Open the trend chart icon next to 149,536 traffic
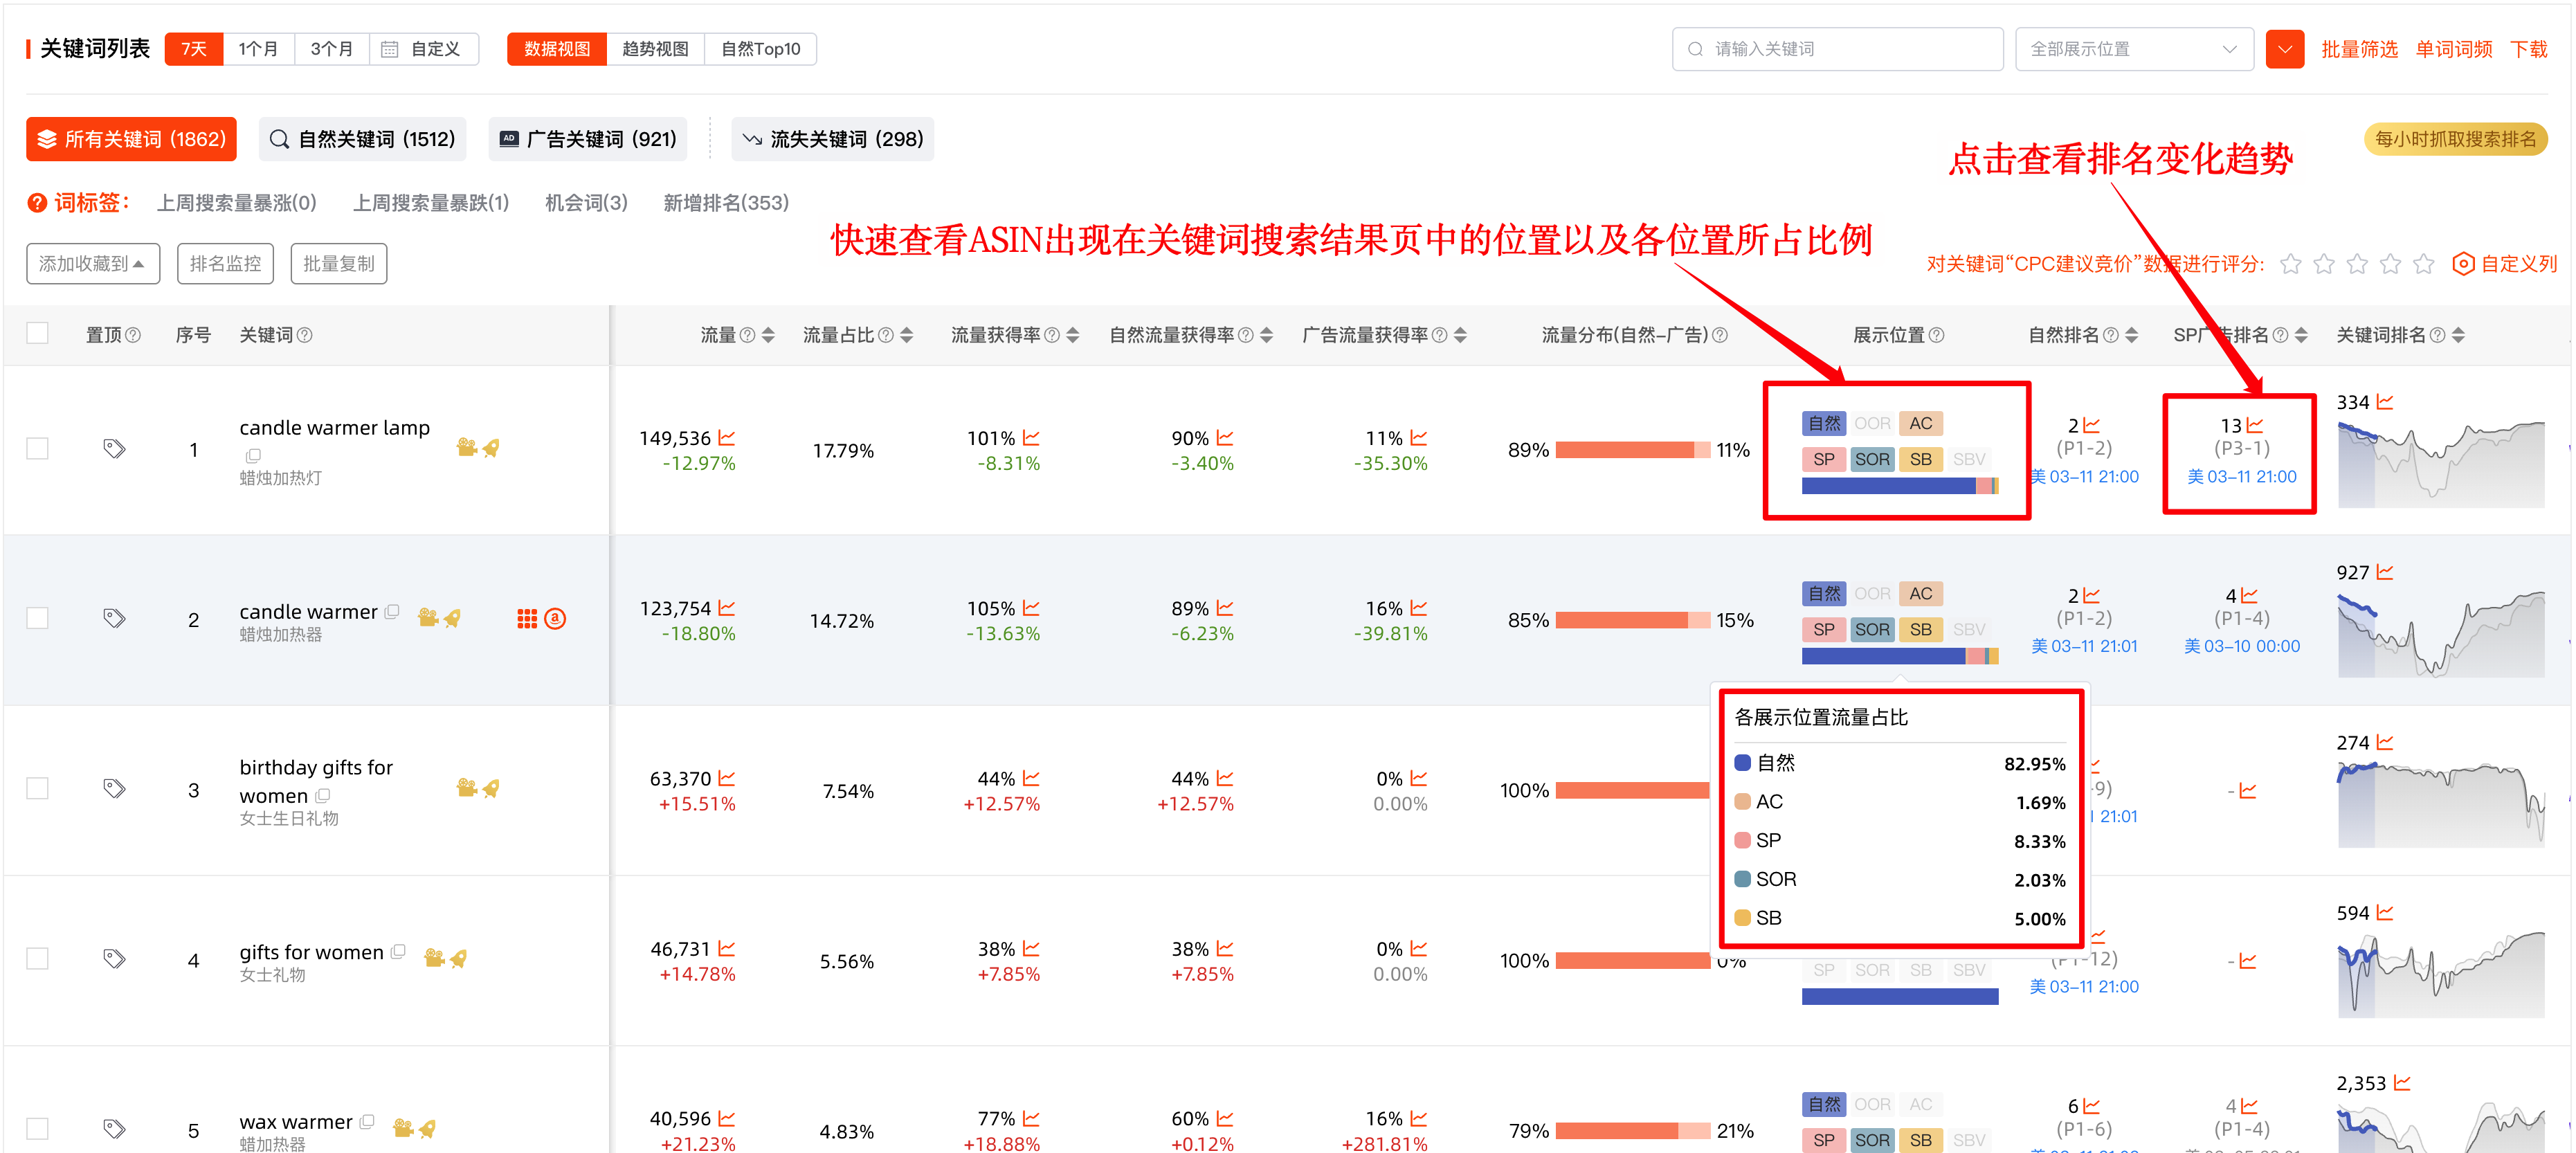 tap(728, 437)
